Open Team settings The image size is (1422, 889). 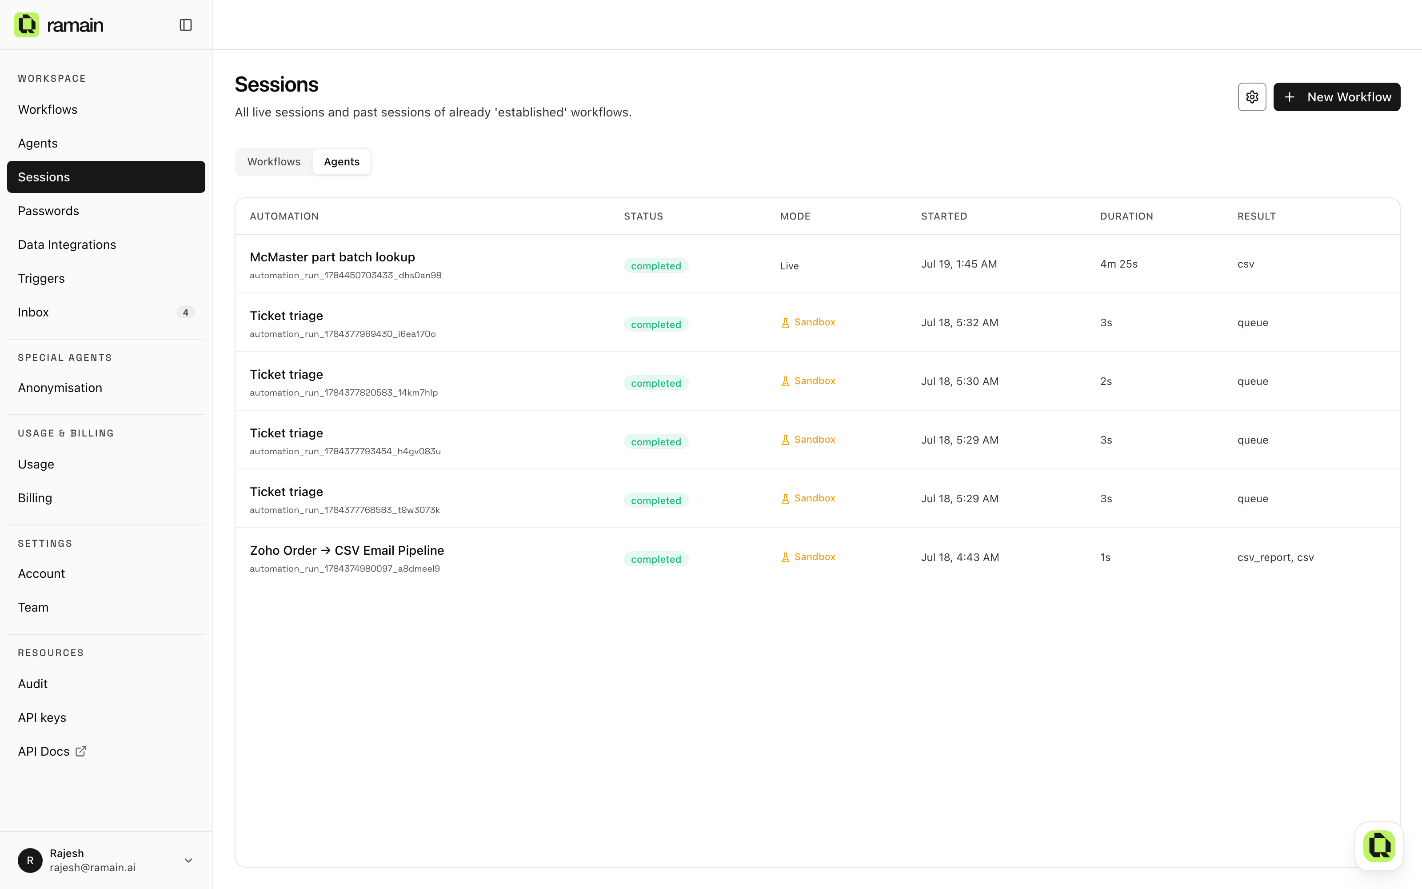point(106,607)
